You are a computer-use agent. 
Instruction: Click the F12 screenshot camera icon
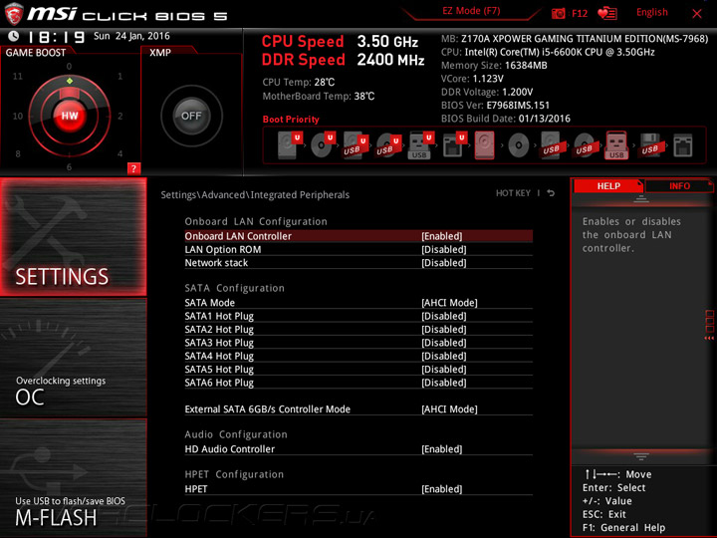[558, 13]
